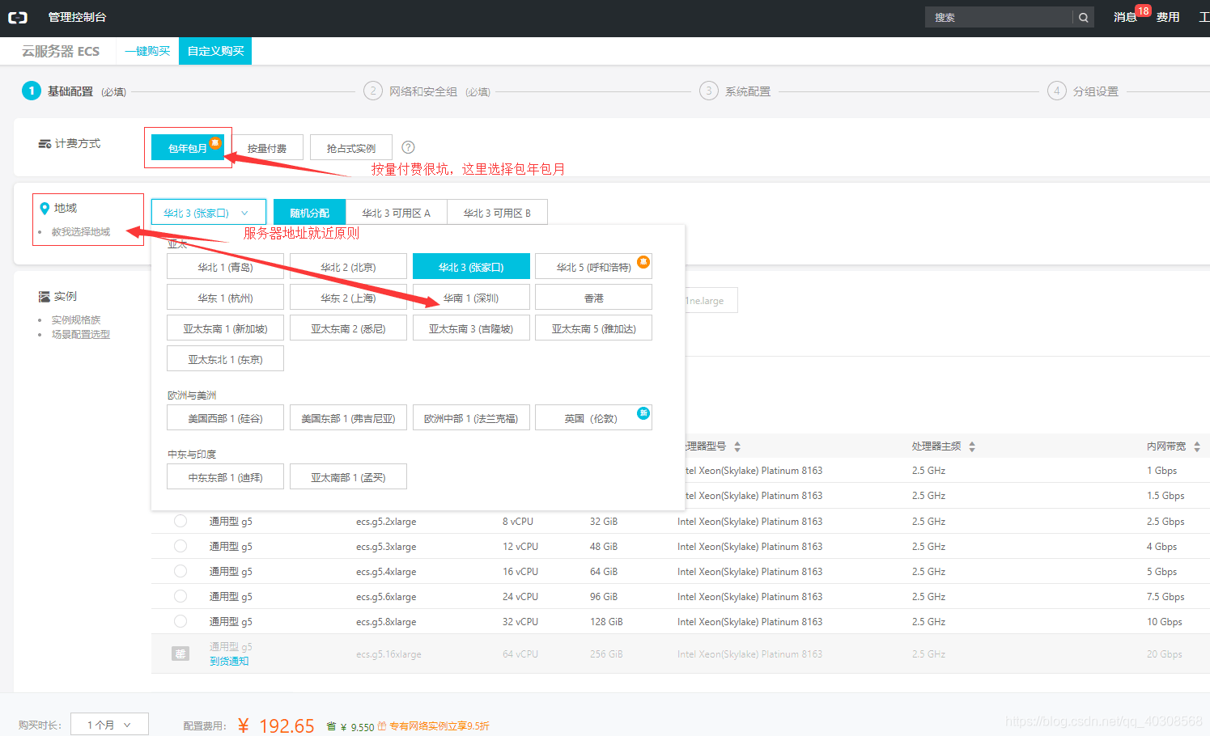Select radio for ecs.g5.6xlarge row
The image size is (1210, 736).
180,596
